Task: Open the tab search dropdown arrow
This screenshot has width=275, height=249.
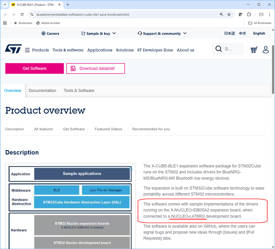Action: click(x=5, y=5)
